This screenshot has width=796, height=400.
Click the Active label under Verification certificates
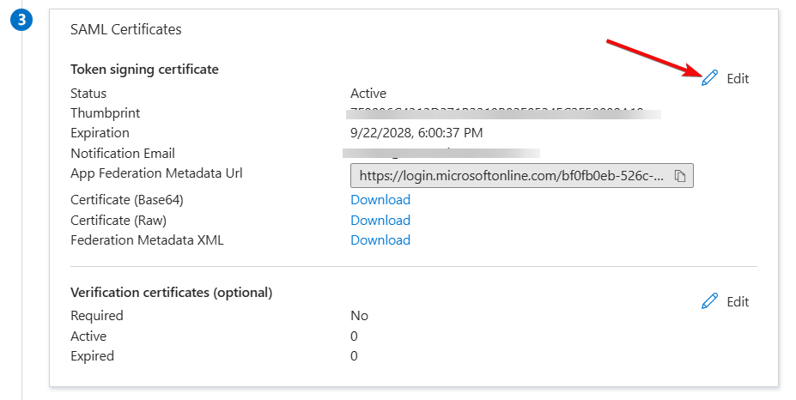click(x=88, y=336)
